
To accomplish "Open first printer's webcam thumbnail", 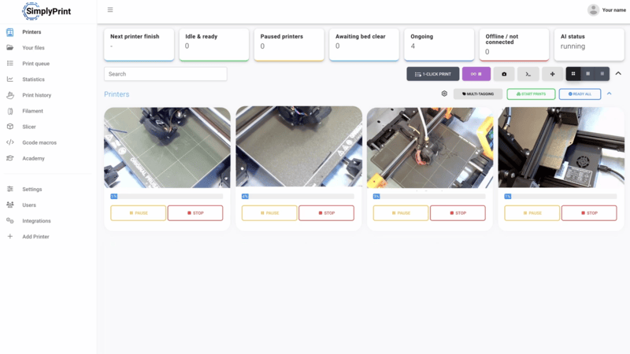I will point(167,147).
